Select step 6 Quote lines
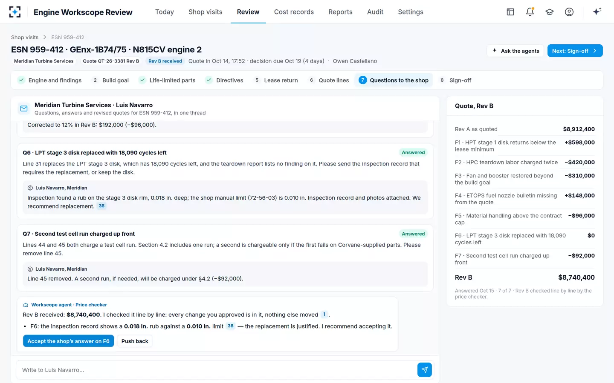Viewport: 614px width, 383px height. [x=329, y=80]
